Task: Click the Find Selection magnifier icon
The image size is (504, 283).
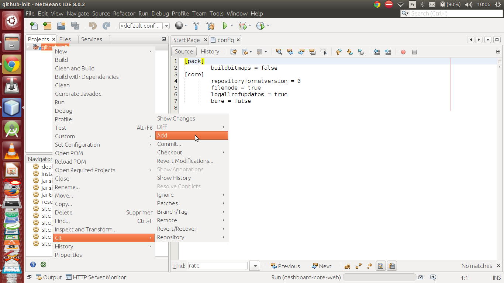Action: click(x=279, y=52)
